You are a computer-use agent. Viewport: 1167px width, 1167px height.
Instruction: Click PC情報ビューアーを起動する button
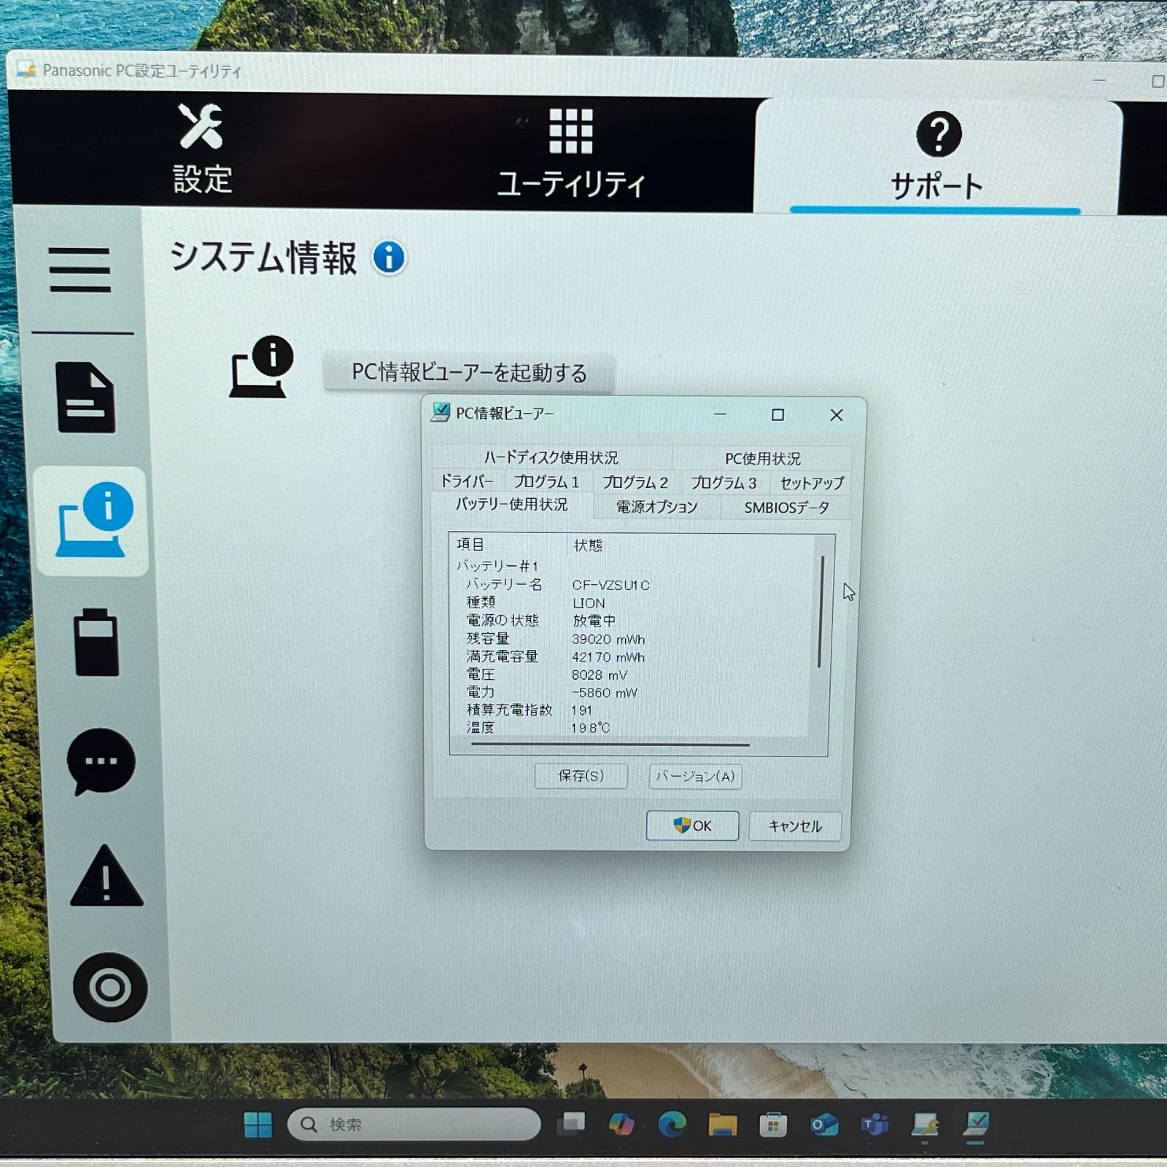tap(469, 373)
